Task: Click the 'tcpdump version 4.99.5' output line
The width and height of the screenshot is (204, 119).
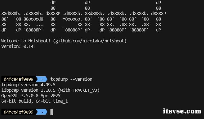Action: [x=28, y=85]
